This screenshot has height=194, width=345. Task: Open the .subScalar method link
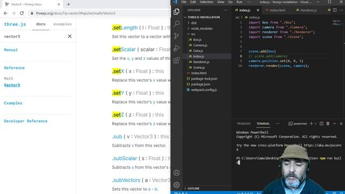click(x=125, y=158)
